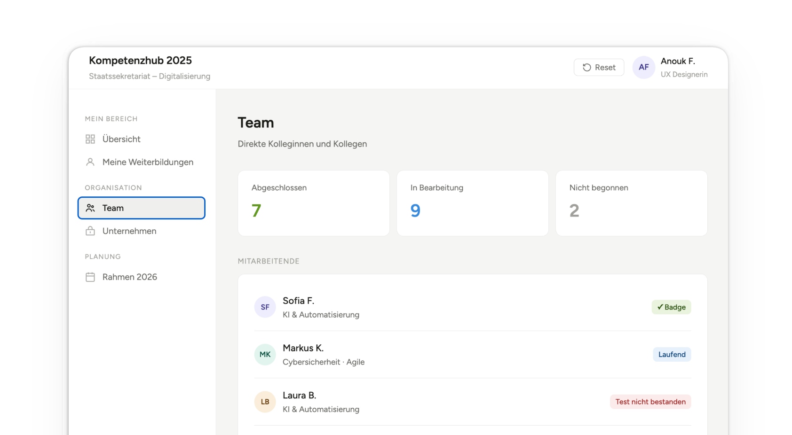The width and height of the screenshot is (792, 435).
Task: Click the Team page heading
Action: 256,123
